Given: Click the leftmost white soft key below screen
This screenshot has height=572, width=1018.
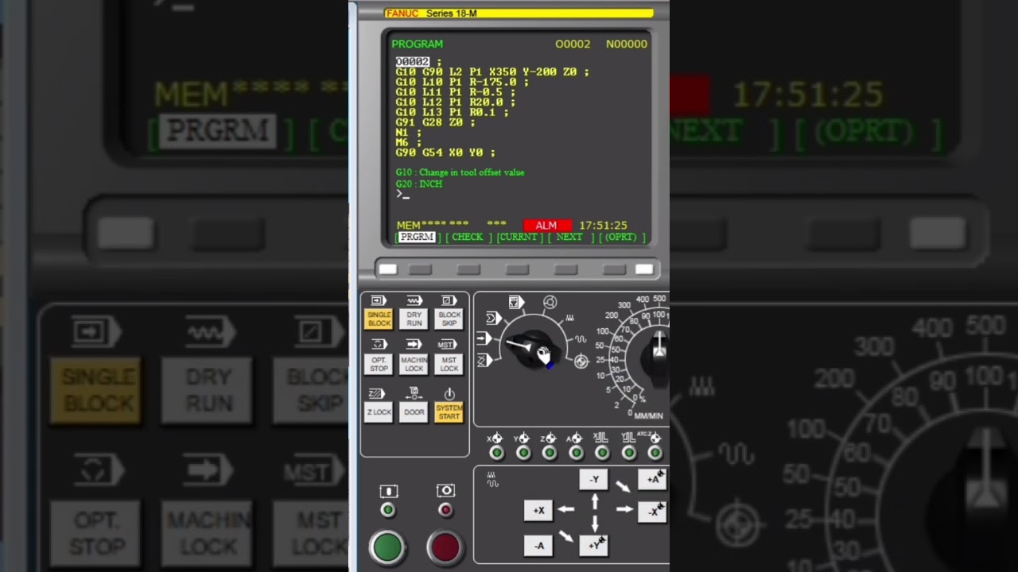Looking at the screenshot, I should (x=387, y=269).
